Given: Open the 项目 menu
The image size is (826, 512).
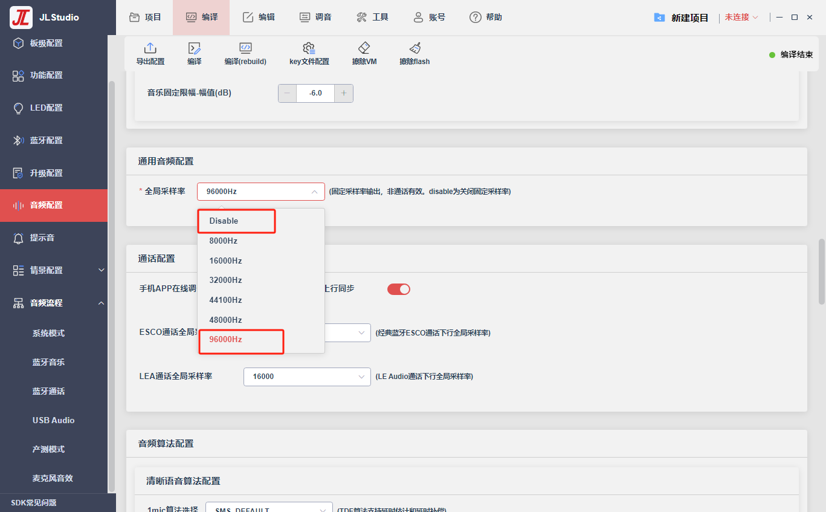Looking at the screenshot, I should (x=145, y=18).
